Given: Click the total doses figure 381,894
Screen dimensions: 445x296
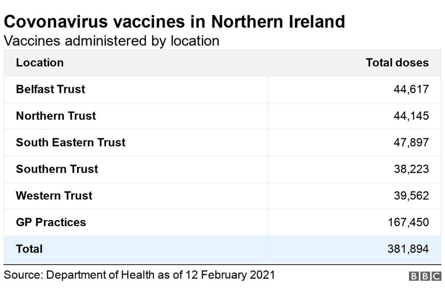Looking at the screenshot, I should [x=408, y=249].
